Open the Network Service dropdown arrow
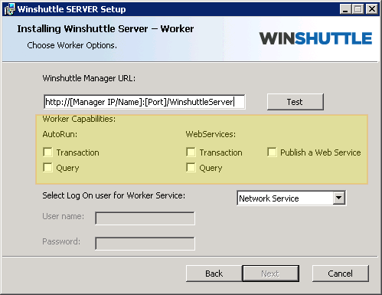 (x=339, y=198)
